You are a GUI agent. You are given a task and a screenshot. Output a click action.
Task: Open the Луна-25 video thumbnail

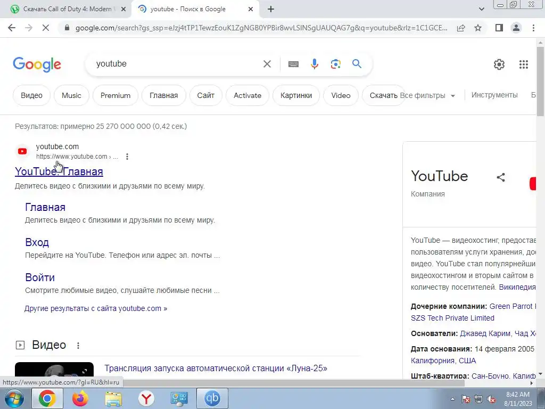point(54,370)
